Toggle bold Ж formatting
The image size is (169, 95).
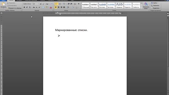[x=24, y=7]
